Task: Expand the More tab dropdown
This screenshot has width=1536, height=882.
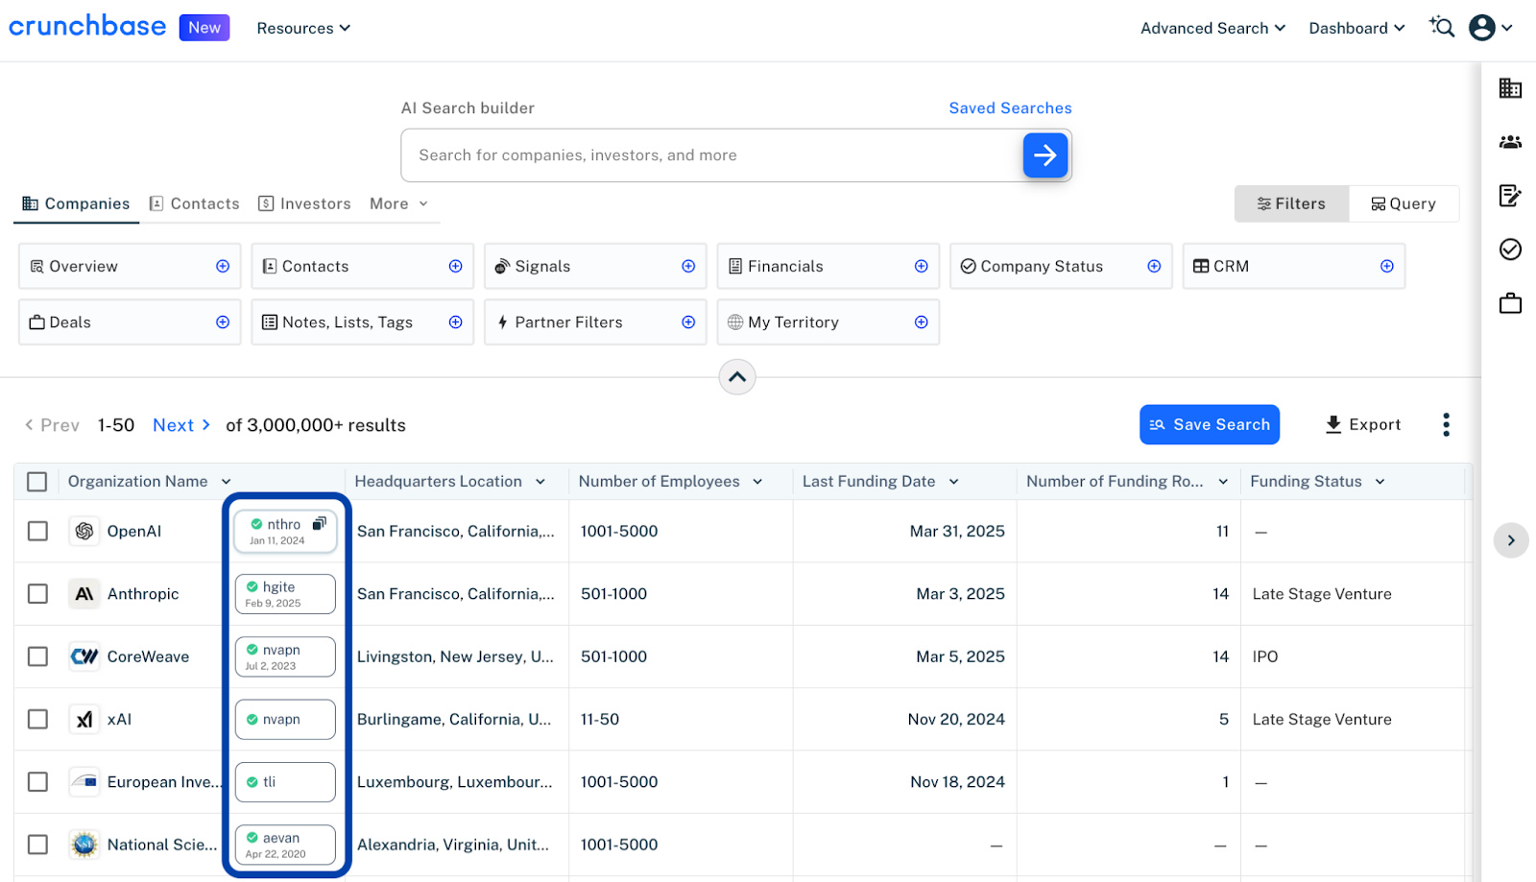Action: pos(398,203)
